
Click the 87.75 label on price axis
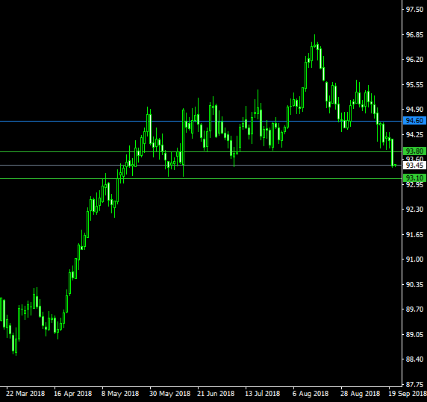click(x=415, y=385)
